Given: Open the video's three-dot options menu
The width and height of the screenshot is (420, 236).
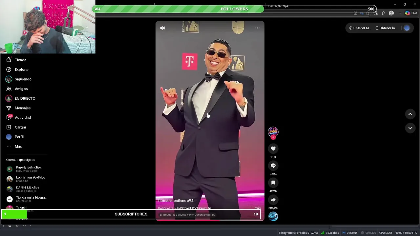Looking at the screenshot, I should (257, 28).
